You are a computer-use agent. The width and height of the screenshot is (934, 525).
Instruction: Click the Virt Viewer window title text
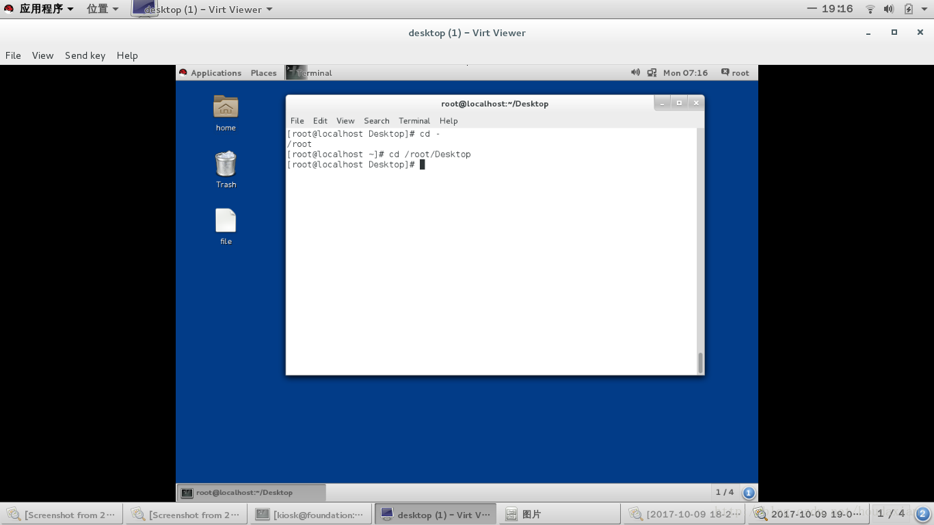coord(467,33)
